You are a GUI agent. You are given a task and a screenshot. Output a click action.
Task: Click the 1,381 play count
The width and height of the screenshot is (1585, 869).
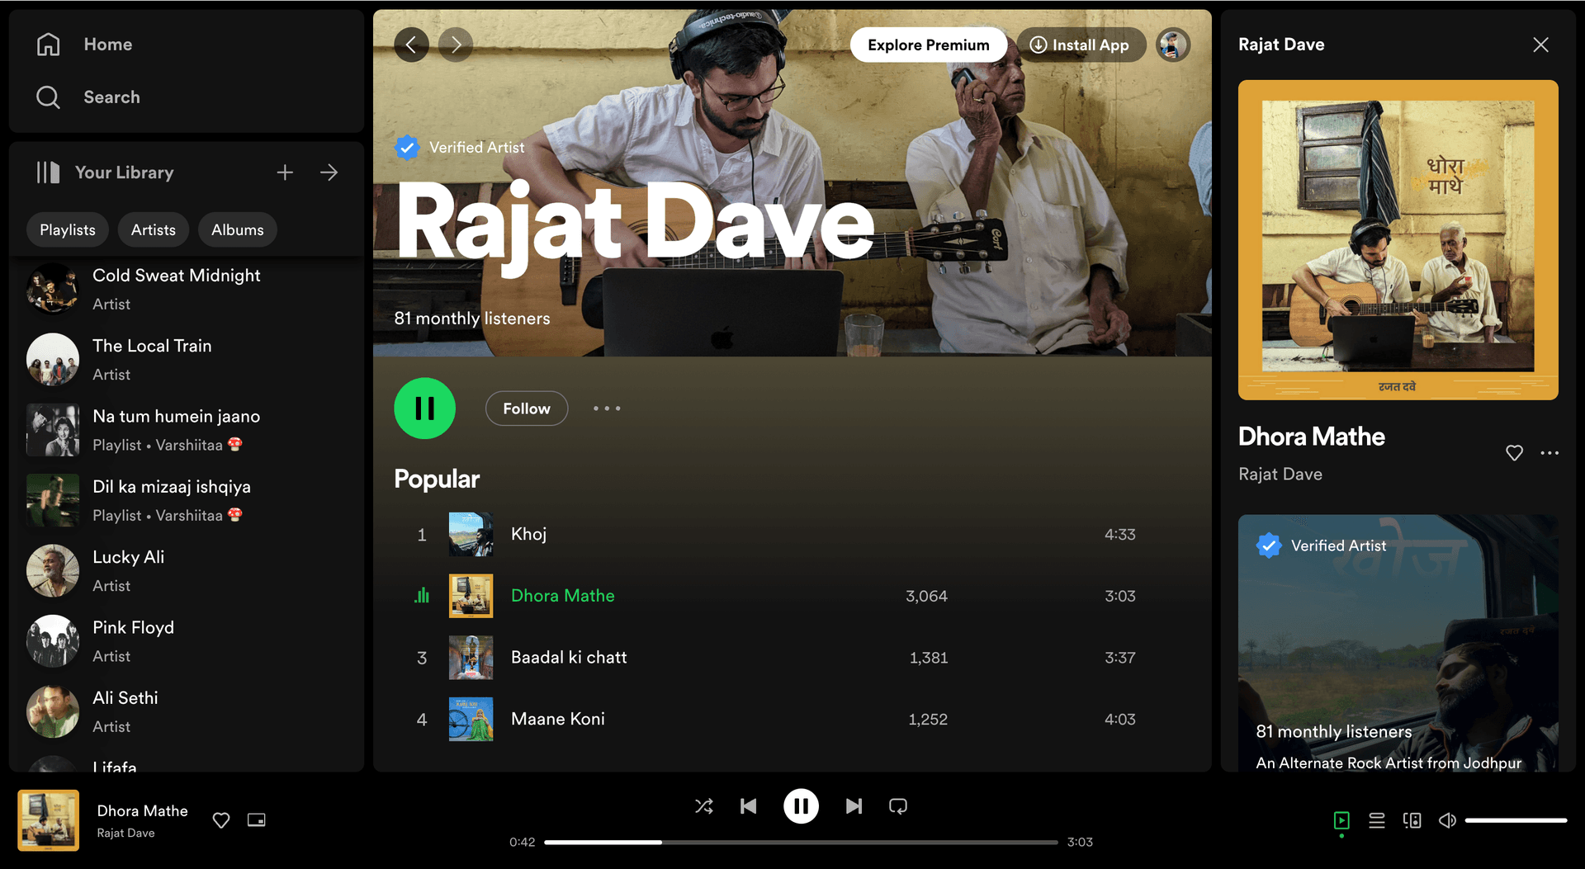929,658
